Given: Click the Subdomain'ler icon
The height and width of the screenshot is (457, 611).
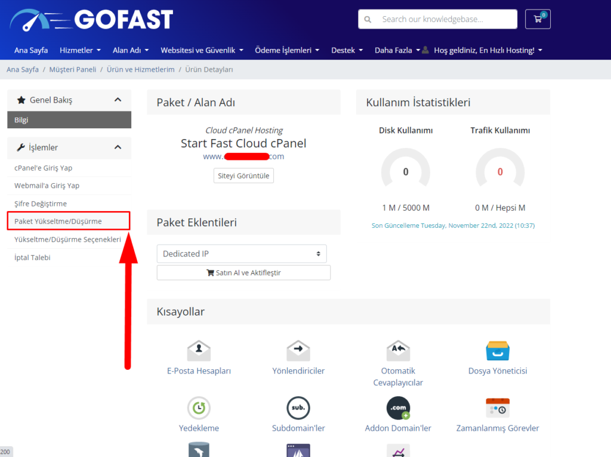Looking at the screenshot, I should (298, 407).
